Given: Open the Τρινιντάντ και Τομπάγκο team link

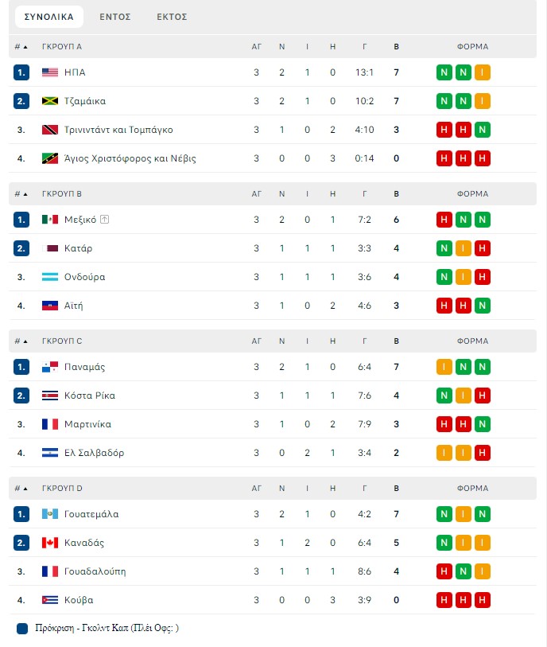Looking at the screenshot, I should (118, 130).
